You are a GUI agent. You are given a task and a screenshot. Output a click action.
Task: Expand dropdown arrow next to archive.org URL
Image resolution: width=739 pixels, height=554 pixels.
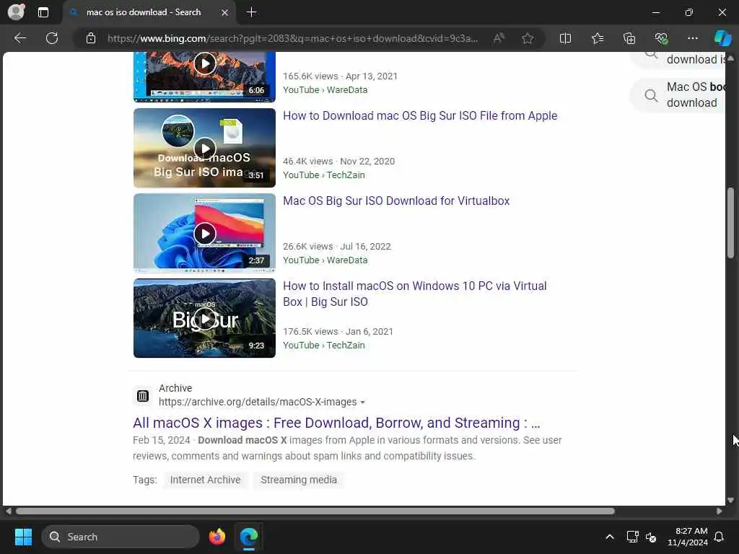tap(362, 403)
